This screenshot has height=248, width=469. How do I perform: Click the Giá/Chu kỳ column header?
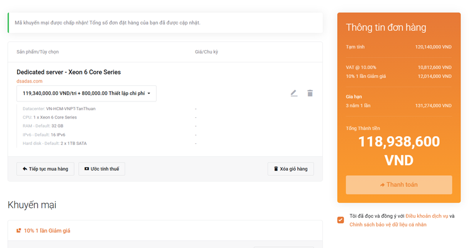tap(206, 52)
